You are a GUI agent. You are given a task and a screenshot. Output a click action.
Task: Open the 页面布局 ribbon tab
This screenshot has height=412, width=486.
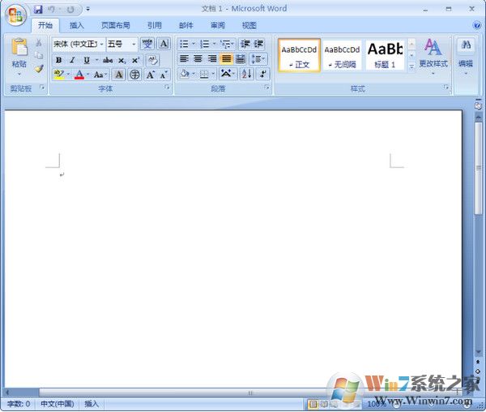point(115,26)
